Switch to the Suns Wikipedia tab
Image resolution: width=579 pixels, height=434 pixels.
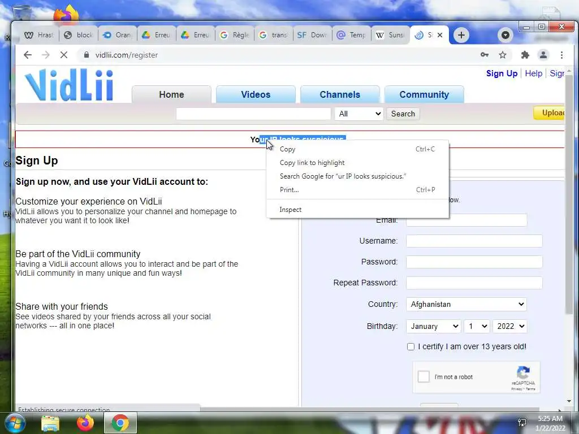point(391,35)
